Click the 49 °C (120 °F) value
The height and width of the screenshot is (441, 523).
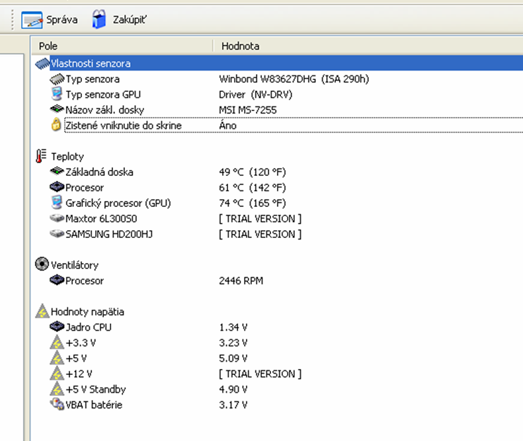tap(253, 172)
